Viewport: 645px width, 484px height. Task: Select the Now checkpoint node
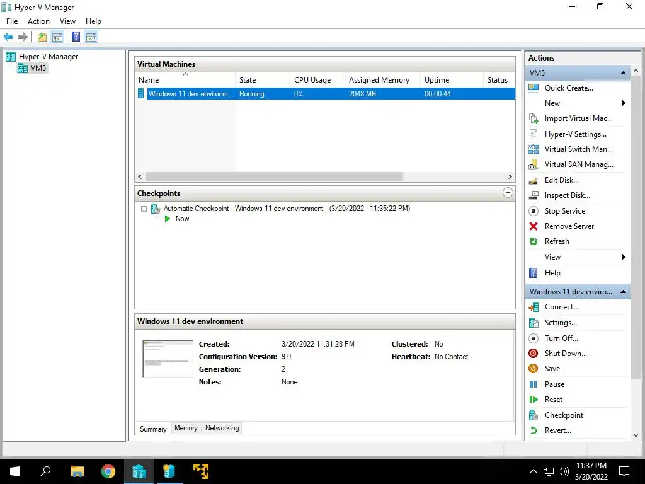click(182, 219)
